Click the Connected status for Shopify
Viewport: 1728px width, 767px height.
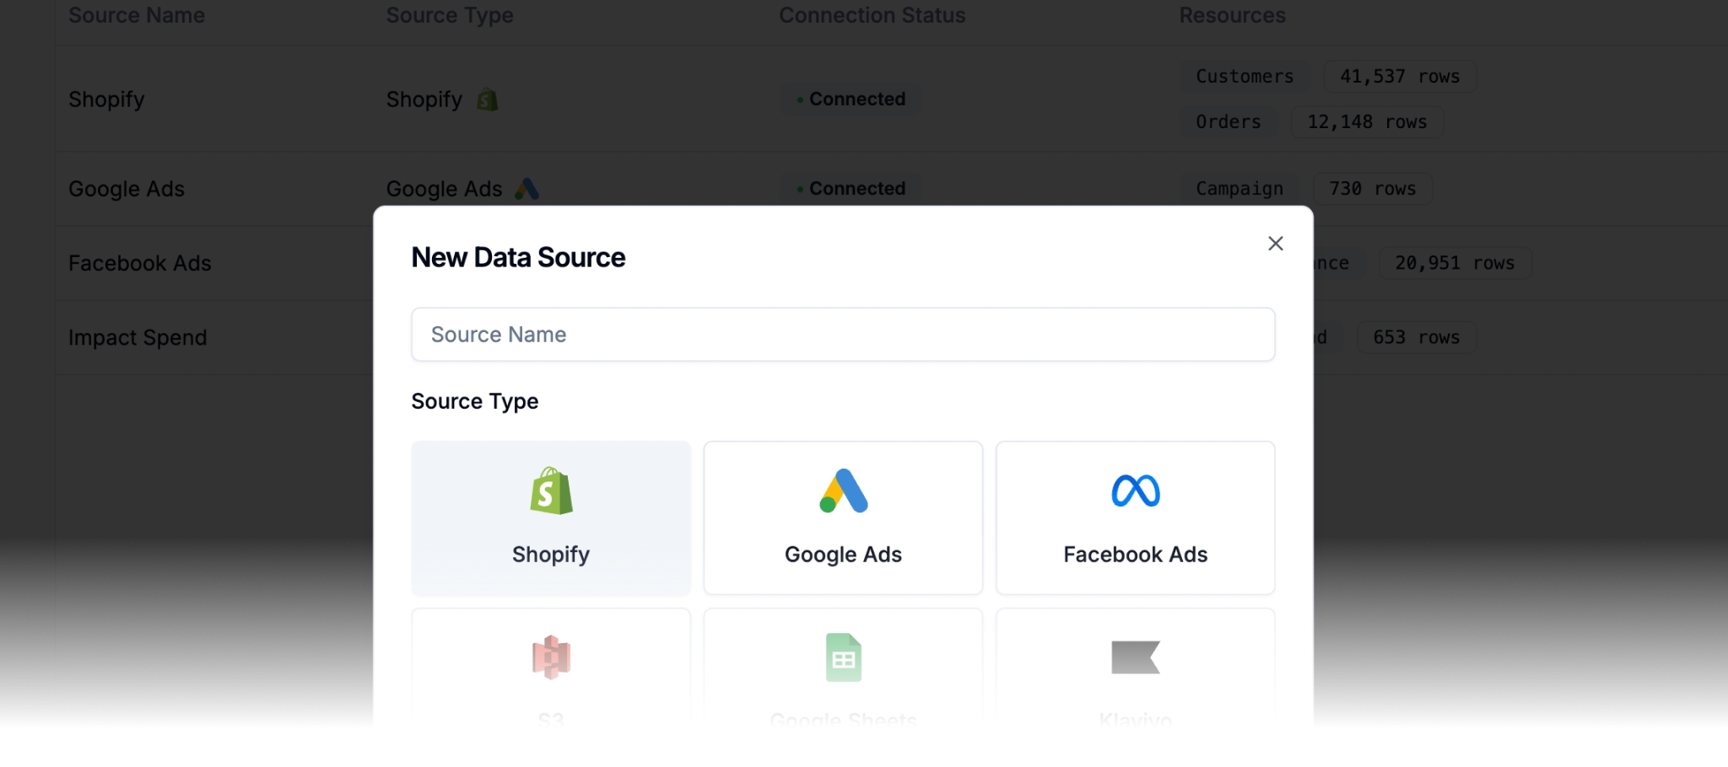click(850, 99)
